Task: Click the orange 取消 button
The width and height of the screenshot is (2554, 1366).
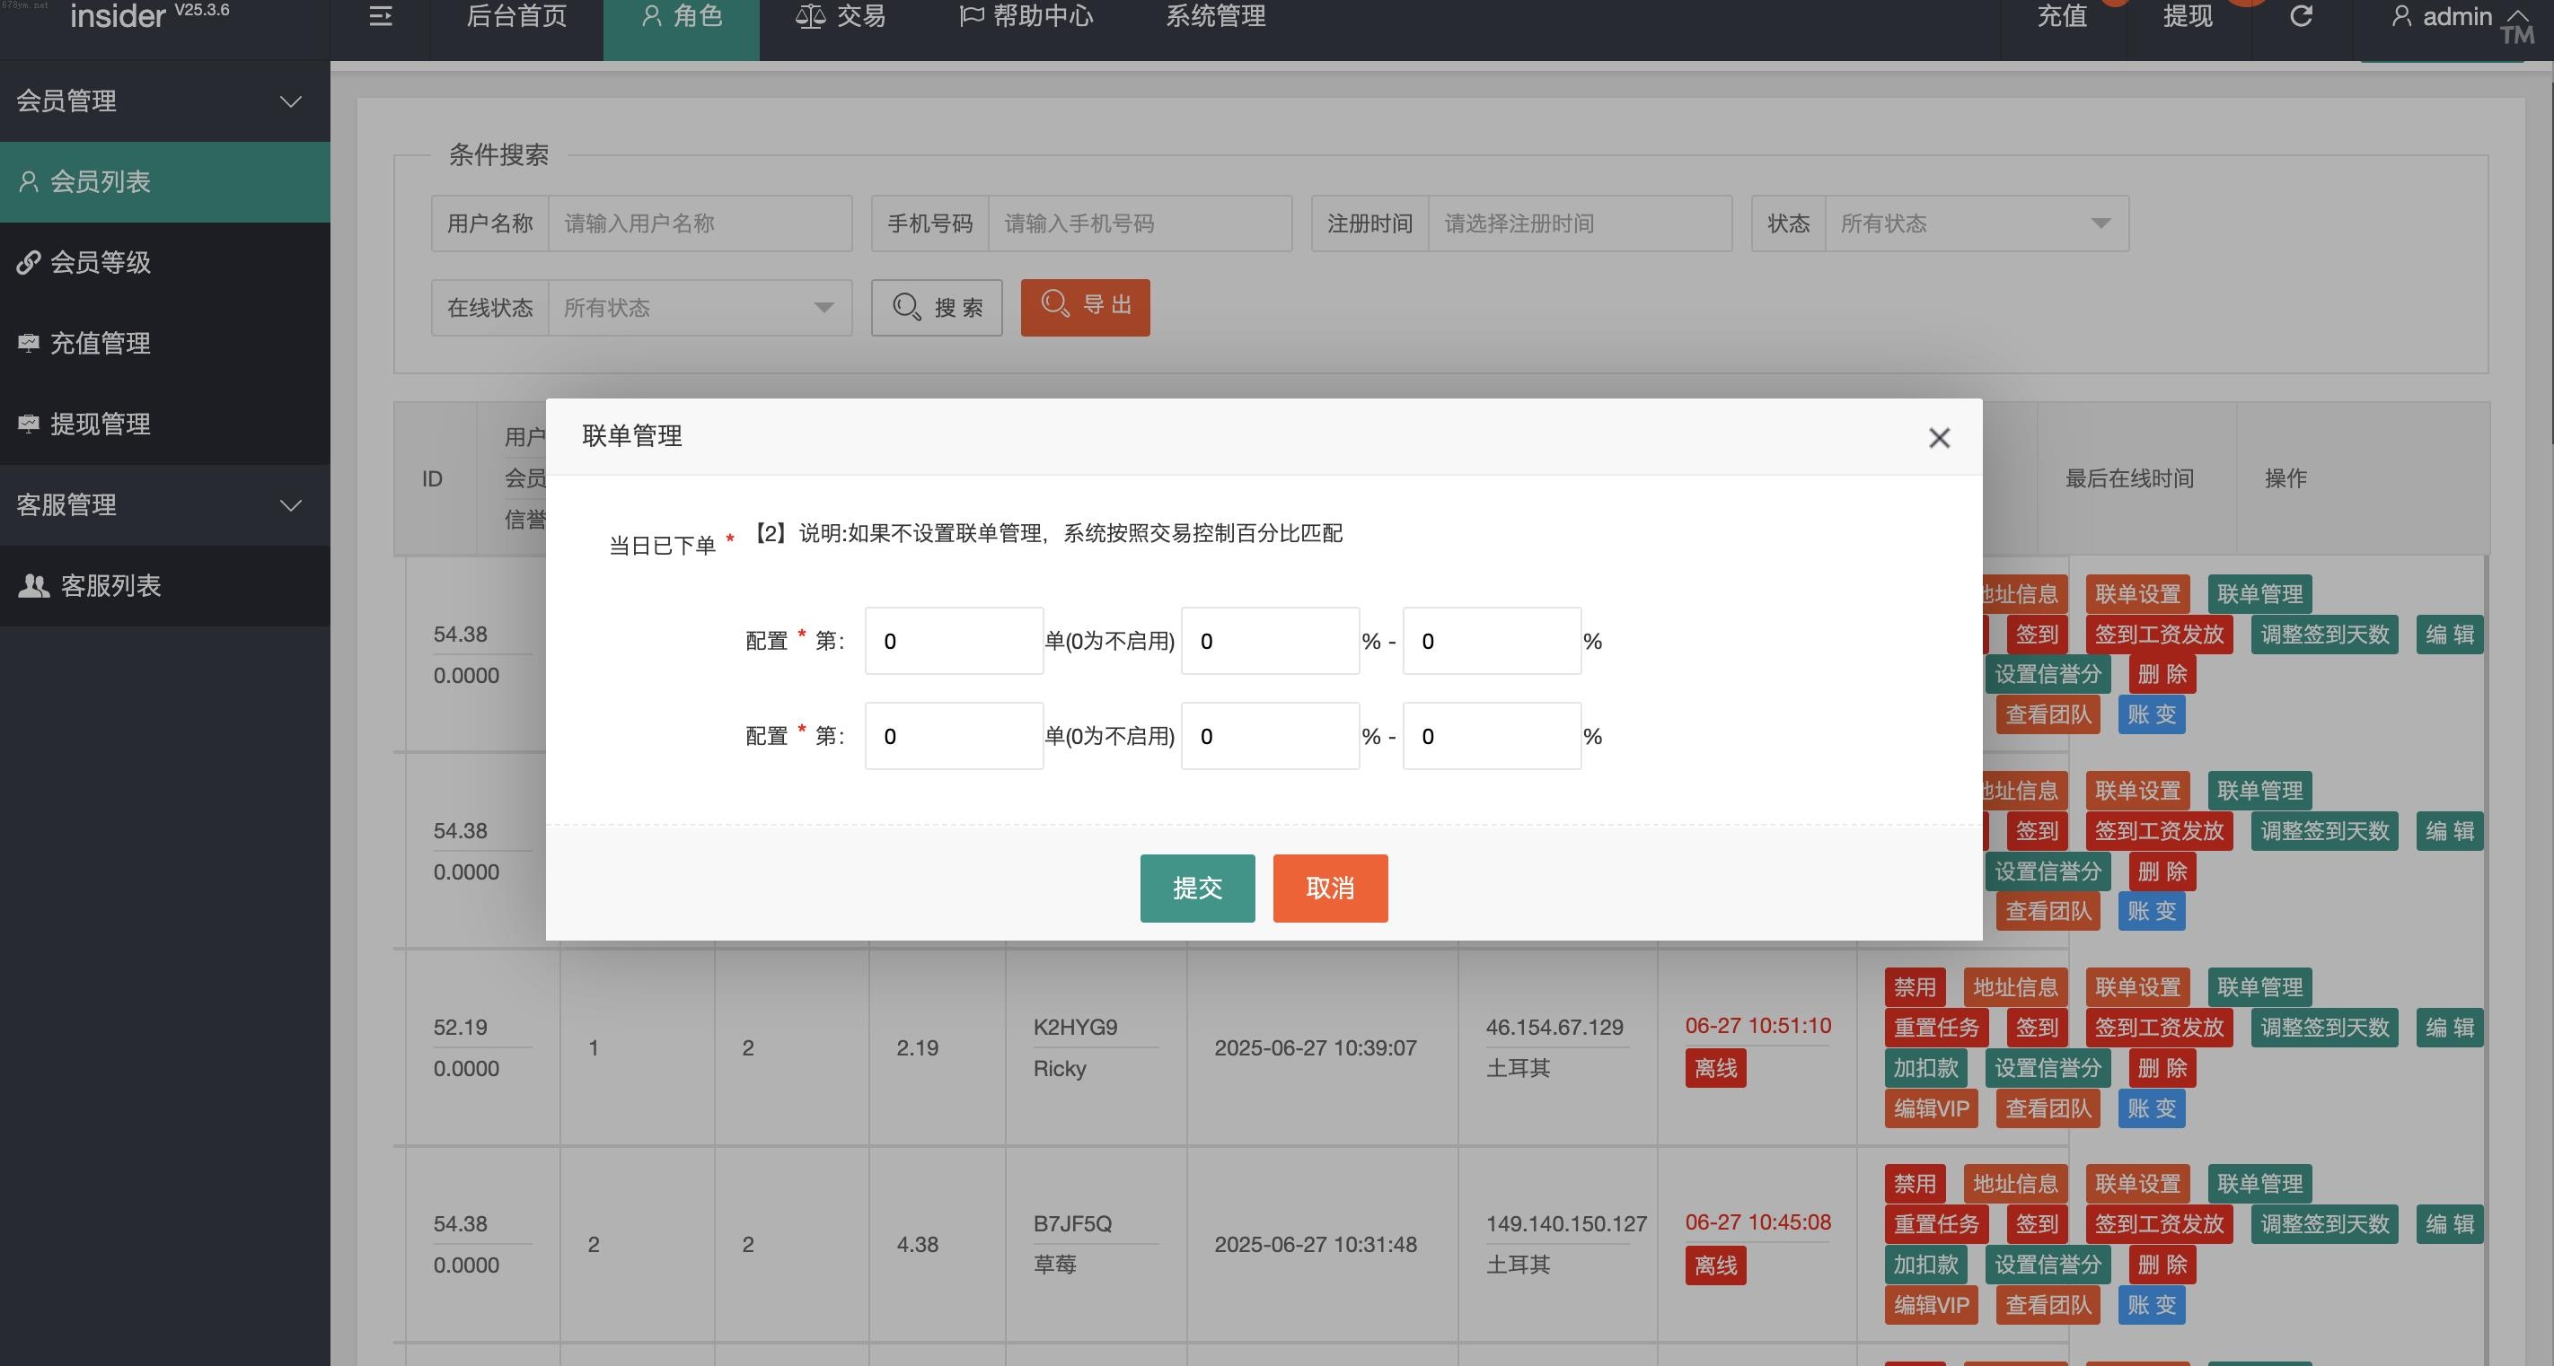Action: click(x=1330, y=888)
